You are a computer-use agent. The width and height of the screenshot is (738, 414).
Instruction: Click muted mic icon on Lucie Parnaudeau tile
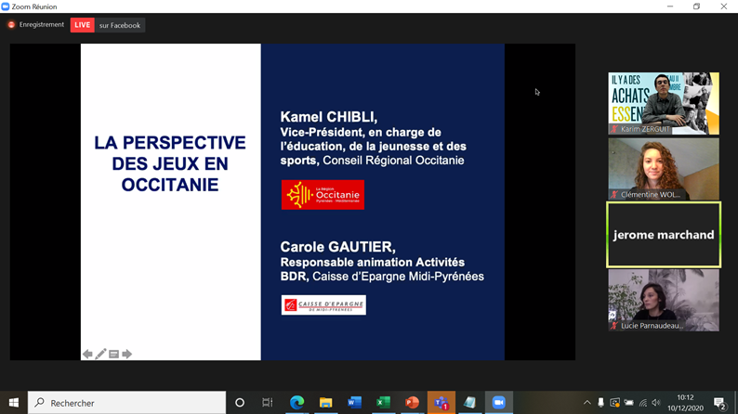[x=614, y=326]
